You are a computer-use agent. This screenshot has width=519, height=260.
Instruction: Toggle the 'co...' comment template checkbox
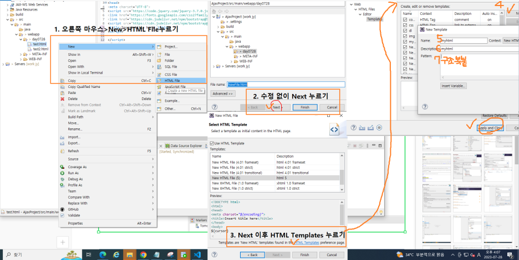(x=405, y=20)
